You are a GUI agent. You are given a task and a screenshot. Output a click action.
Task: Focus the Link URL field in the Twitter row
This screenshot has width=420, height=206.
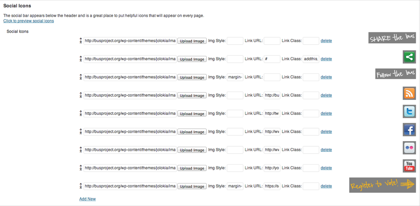(272, 114)
